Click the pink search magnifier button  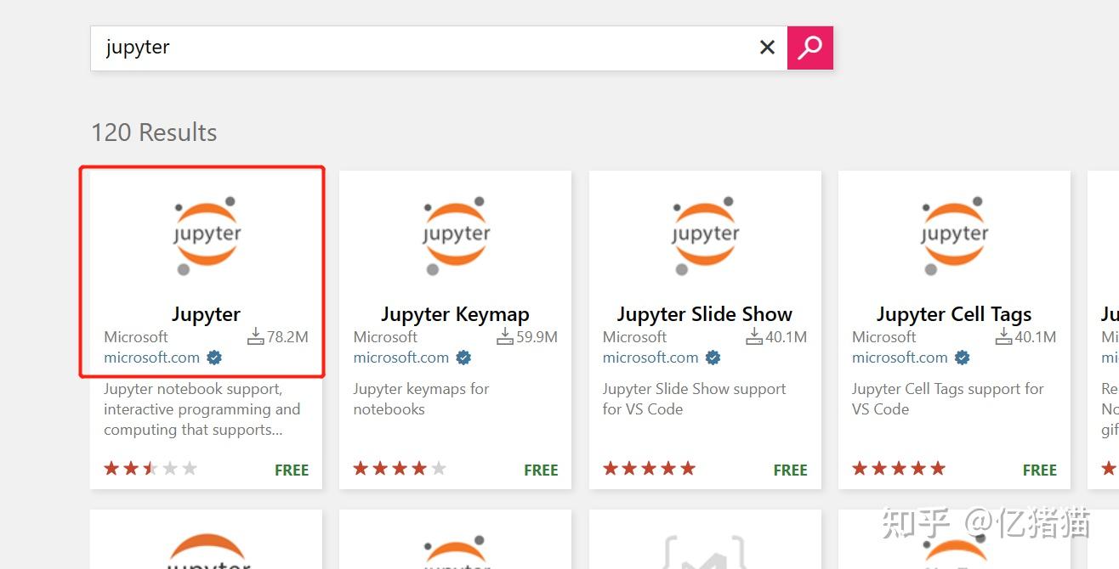[x=809, y=48]
